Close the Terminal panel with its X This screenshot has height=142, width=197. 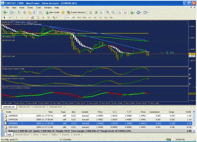tap(2, 111)
